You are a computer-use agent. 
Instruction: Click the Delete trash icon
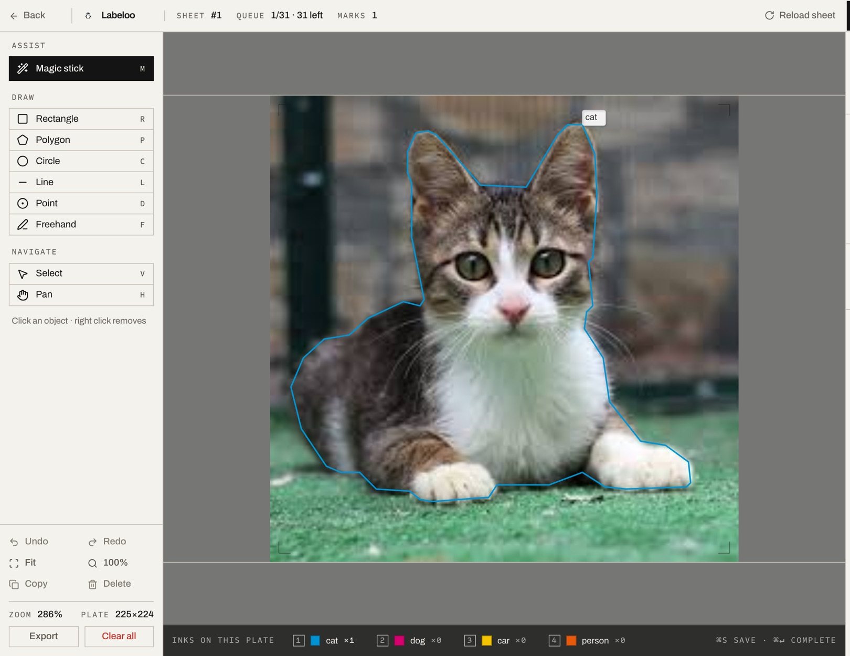[x=92, y=584]
